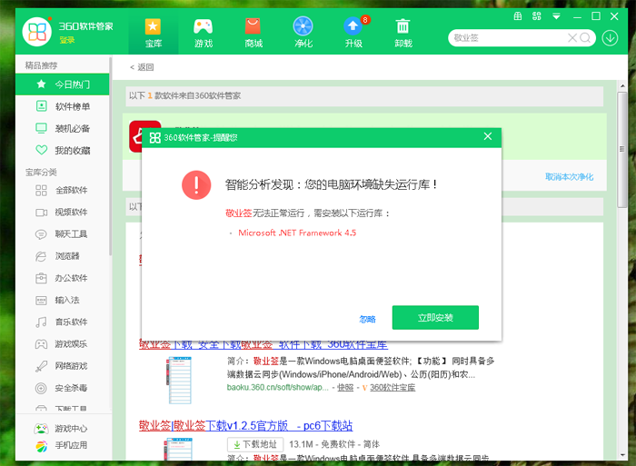Click the baoku.360.cn result URL text
The width and height of the screenshot is (636, 466).
tap(277, 387)
